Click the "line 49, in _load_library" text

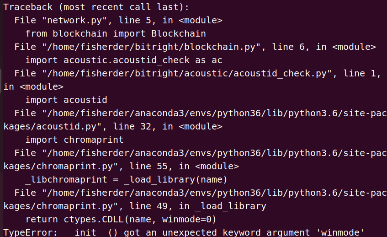pos(198,206)
